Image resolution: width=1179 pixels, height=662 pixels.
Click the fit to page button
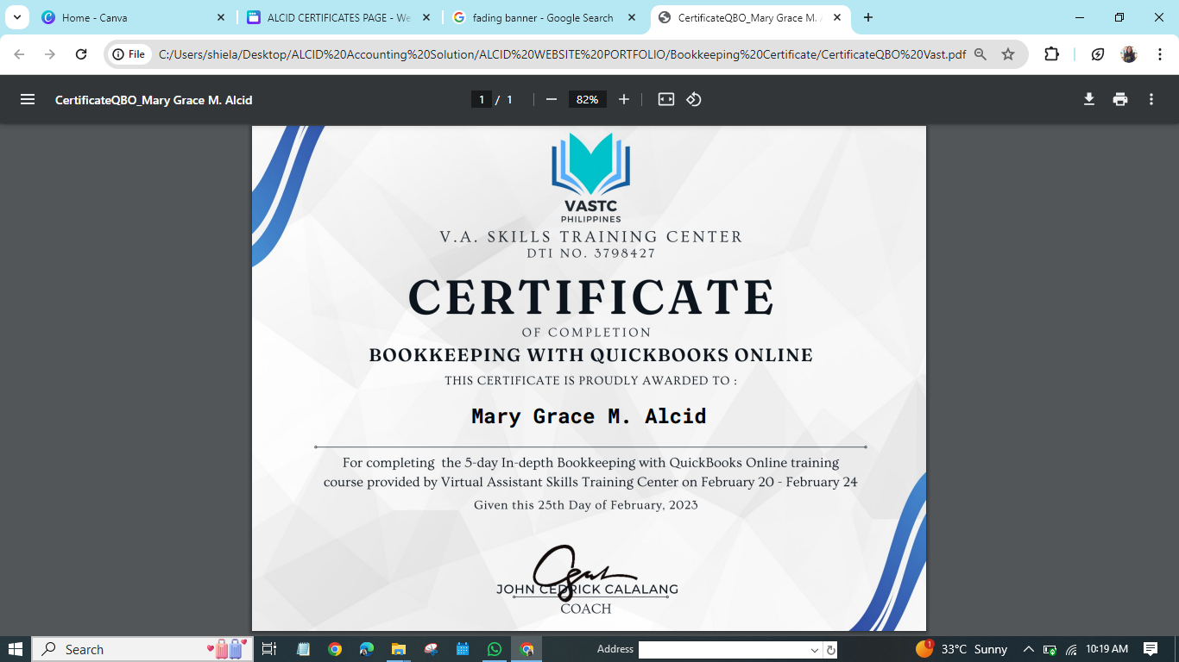pyautogui.click(x=665, y=100)
